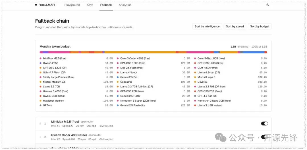Click the Gemini 2.5 Pro blue legend dot

(118, 77)
